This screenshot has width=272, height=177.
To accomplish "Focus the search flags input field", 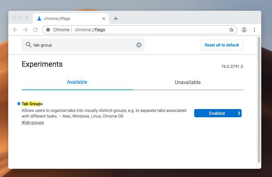I will (x=83, y=45).
